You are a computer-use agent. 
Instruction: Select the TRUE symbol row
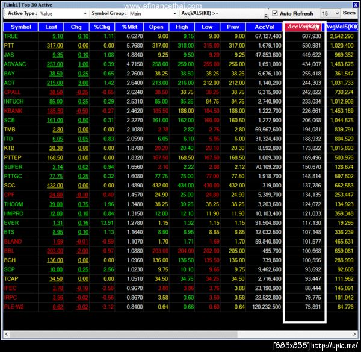180,36
